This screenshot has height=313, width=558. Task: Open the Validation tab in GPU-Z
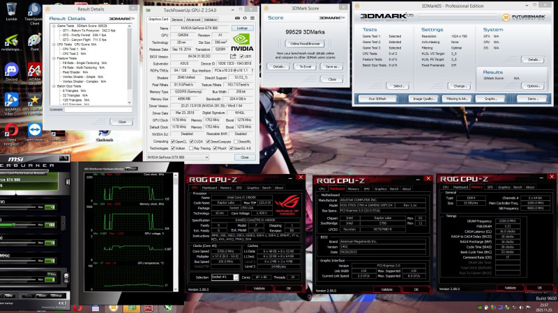(x=211, y=19)
